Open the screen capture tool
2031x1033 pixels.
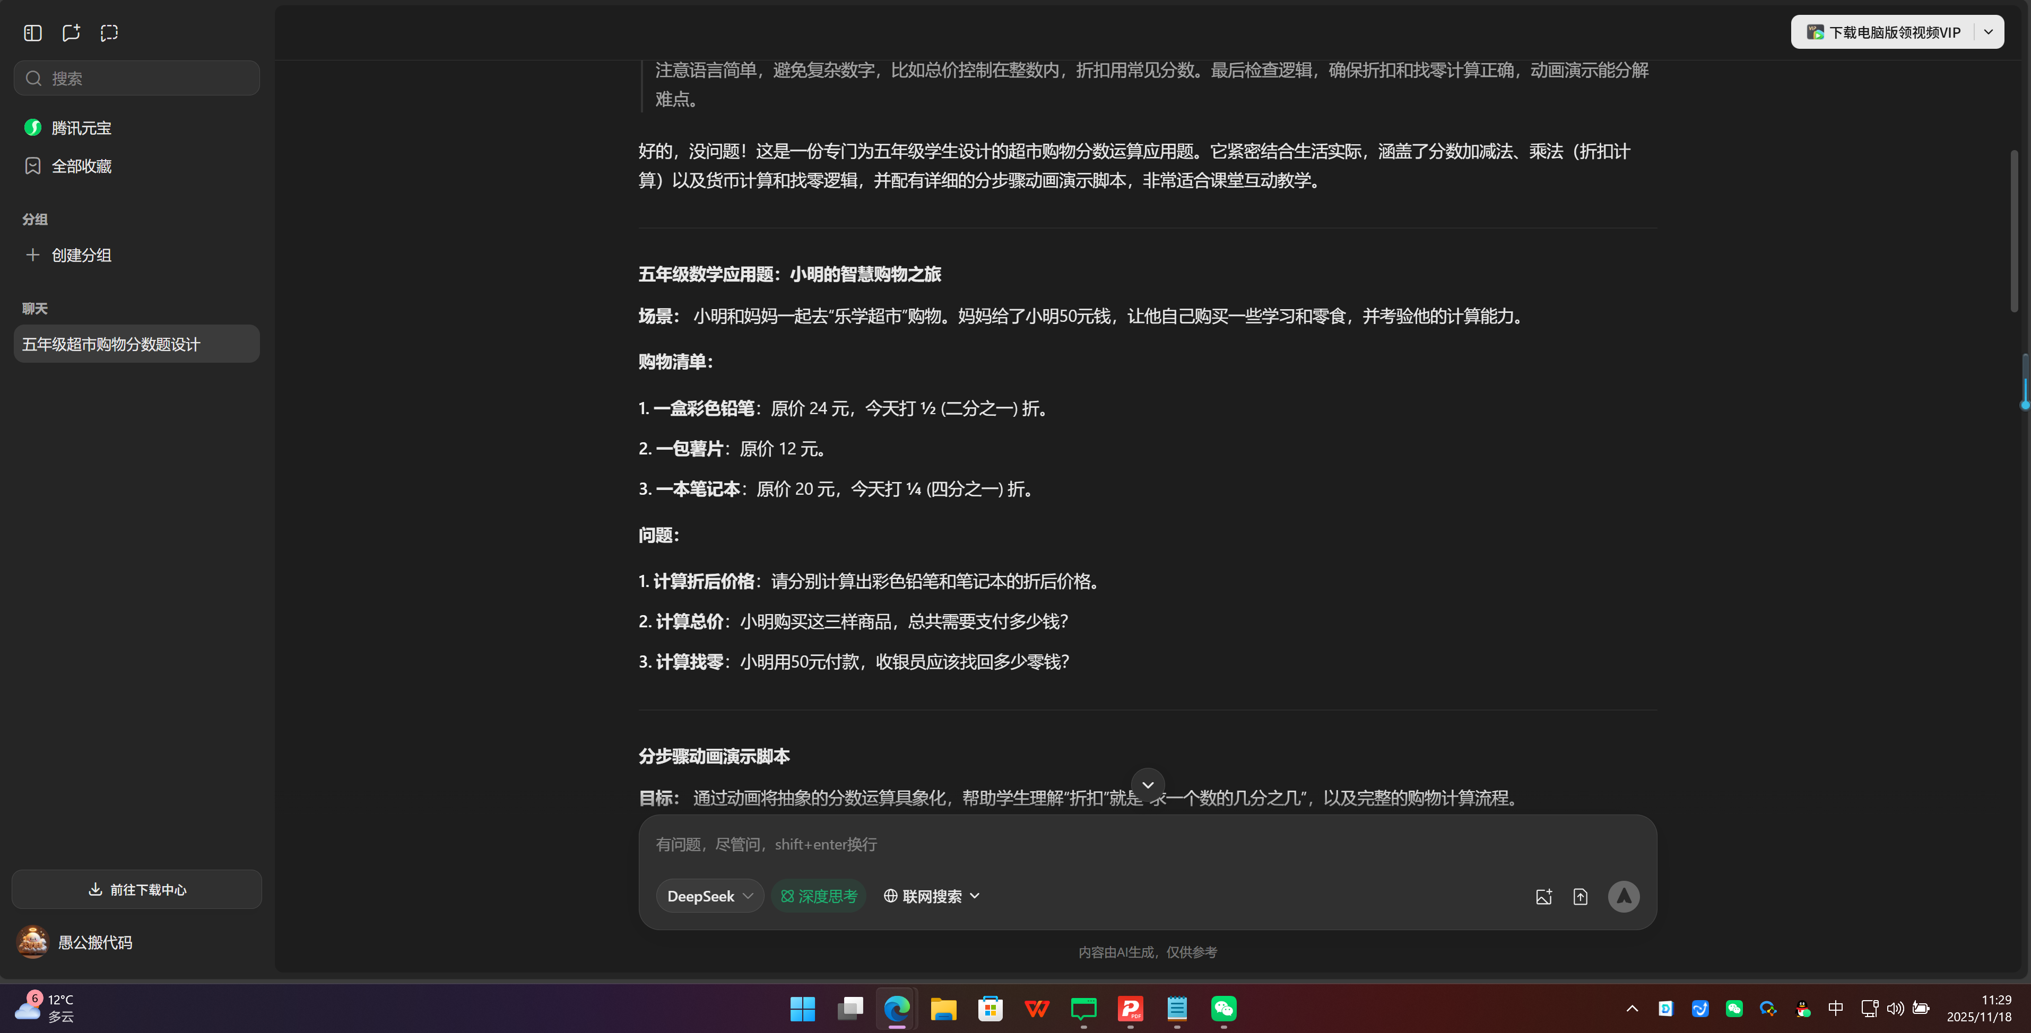(x=109, y=33)
